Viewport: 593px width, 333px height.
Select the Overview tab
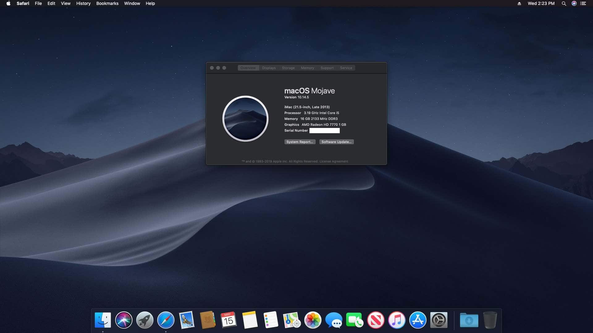[x=248, y=68]
